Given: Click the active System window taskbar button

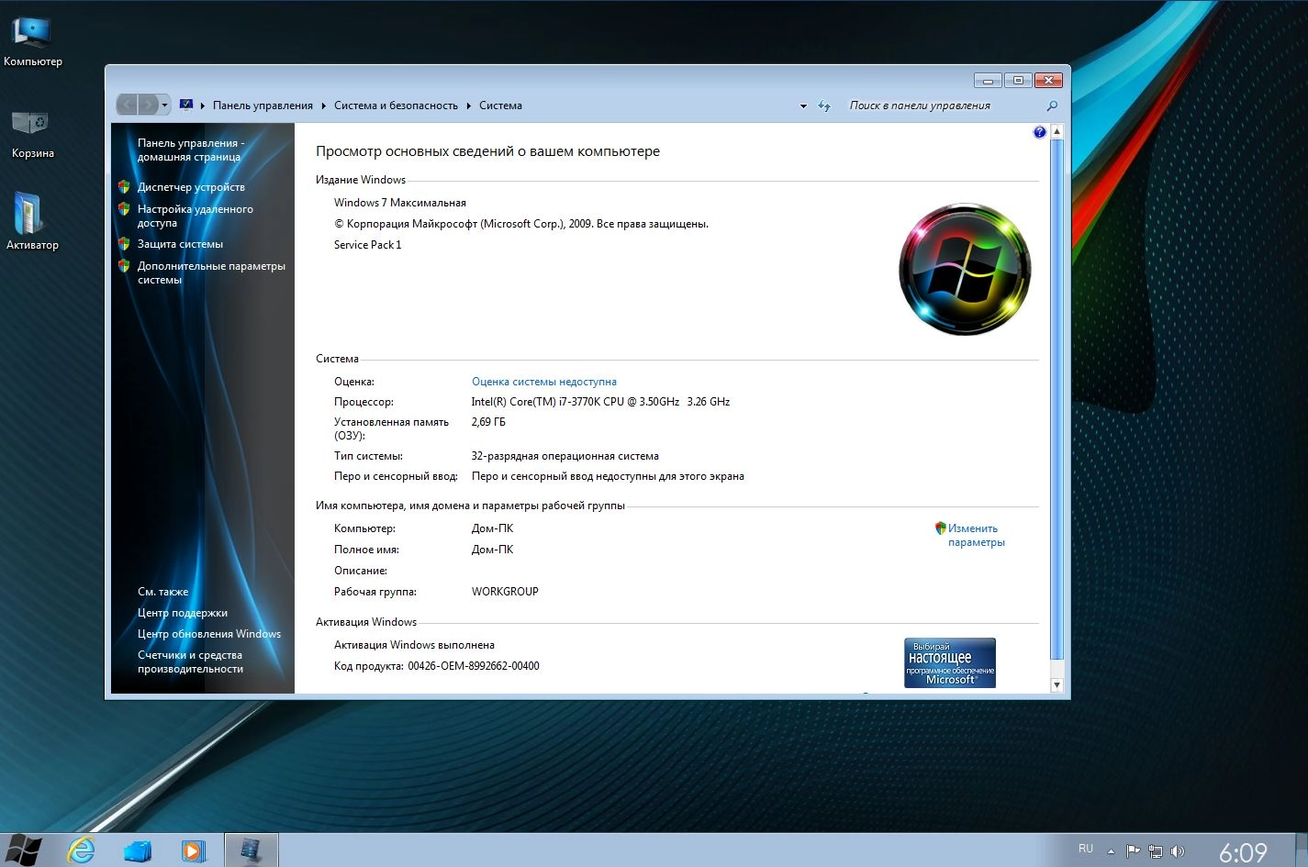Looking at the screenshot, I should pyautogui.click(x=251, y=850).
